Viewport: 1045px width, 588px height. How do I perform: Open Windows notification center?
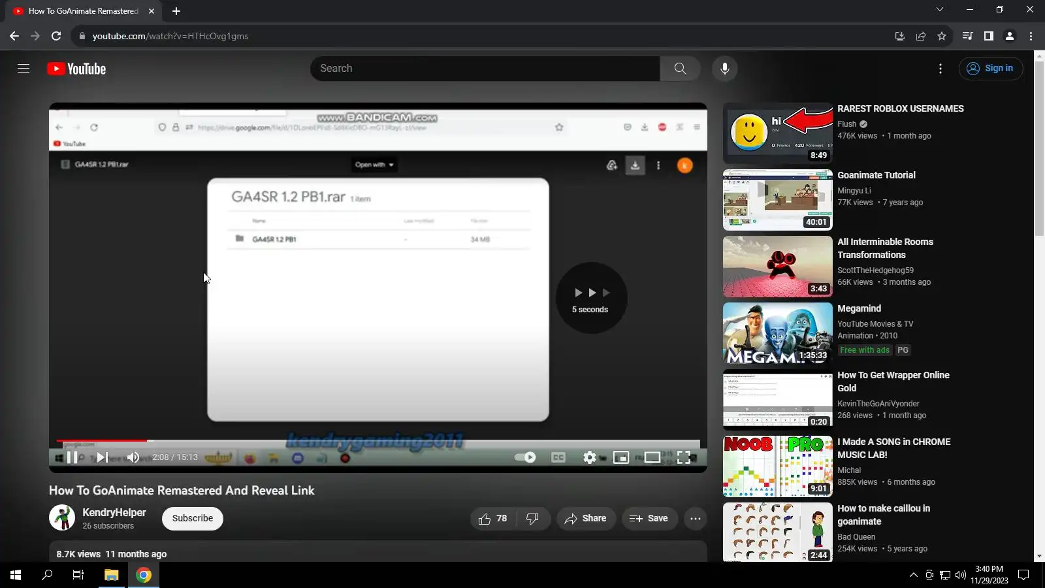(x=1023, y=575)
